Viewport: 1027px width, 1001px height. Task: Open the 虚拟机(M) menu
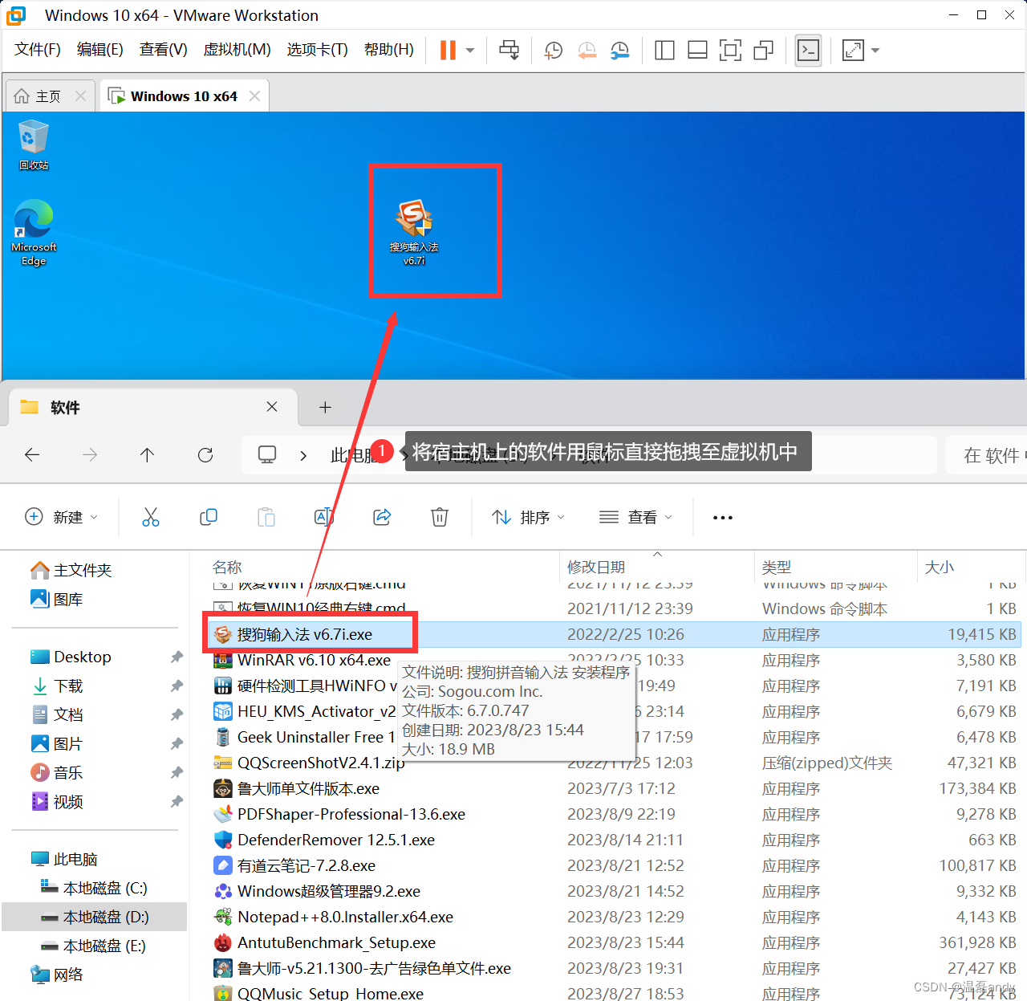click(x=237, y=50)
